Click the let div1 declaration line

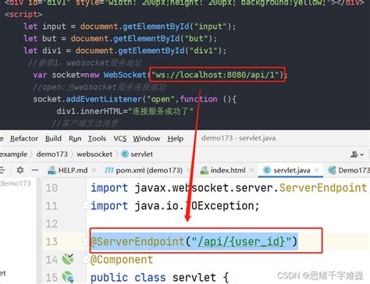click(125, 51)
